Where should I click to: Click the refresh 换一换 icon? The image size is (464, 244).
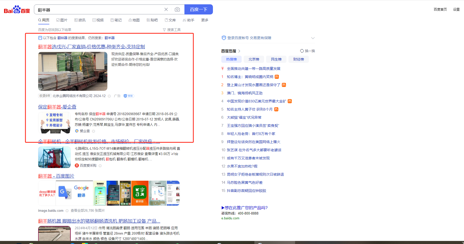(x=302, y=51)
